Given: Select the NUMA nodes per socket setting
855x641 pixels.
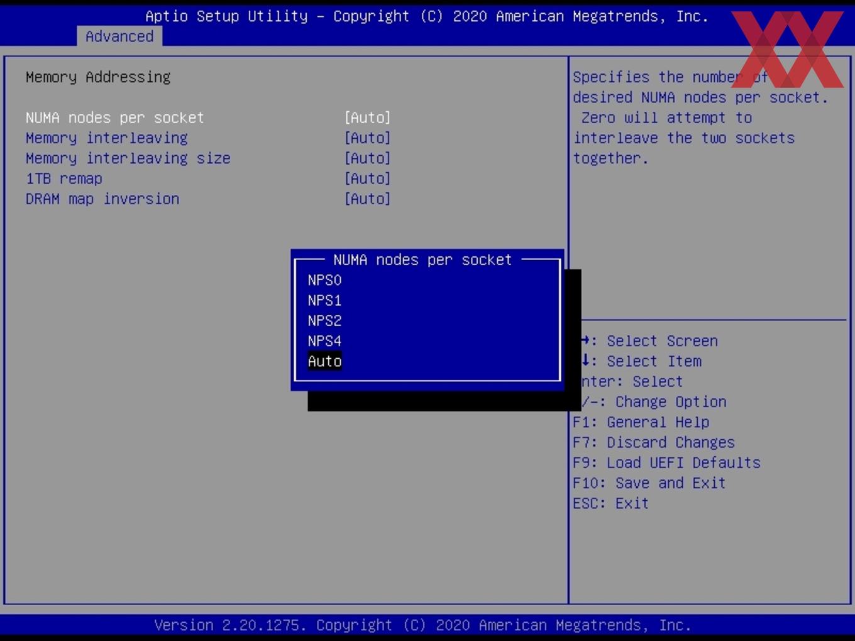Looking at the screenshot, I should (x=115, y=118).
